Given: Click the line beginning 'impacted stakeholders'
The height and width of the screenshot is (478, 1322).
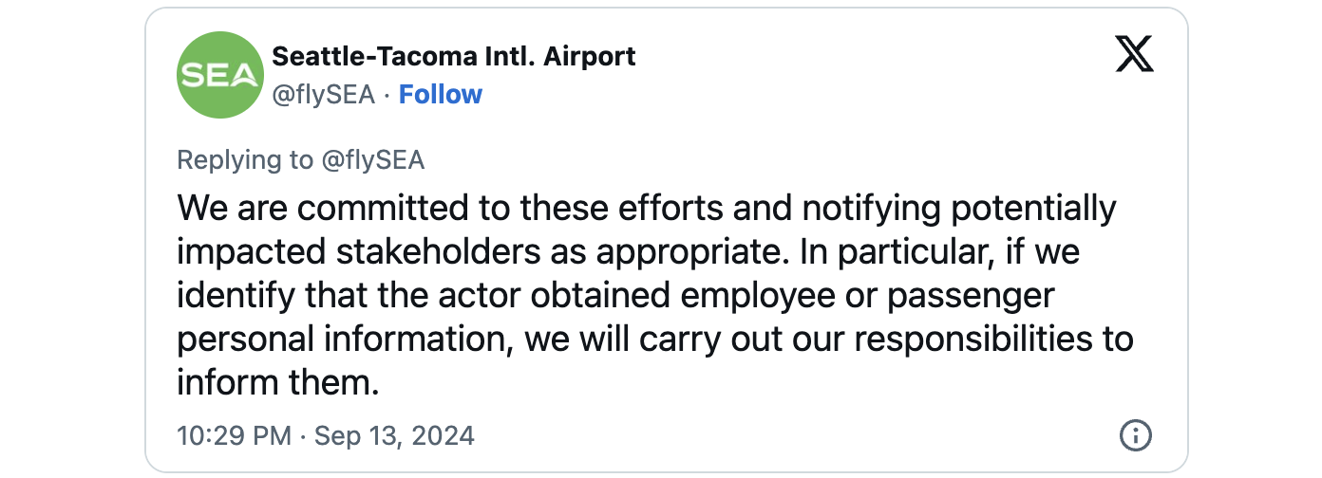Looking at the screenshot, I should pos(629,252).
